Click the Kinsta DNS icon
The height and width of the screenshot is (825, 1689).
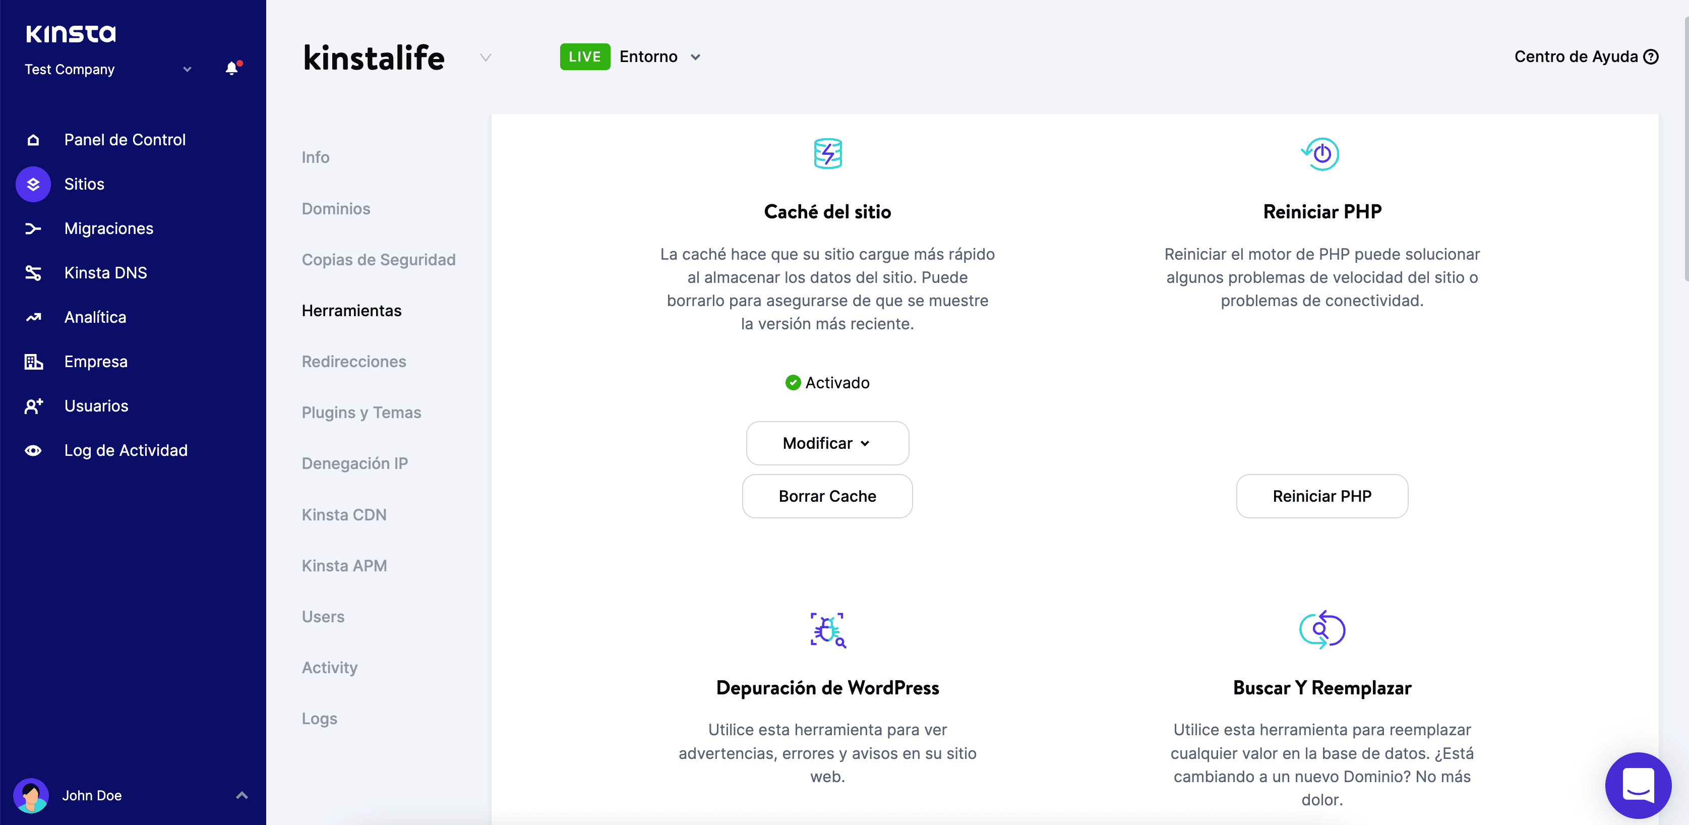click(x=33, y=273)
